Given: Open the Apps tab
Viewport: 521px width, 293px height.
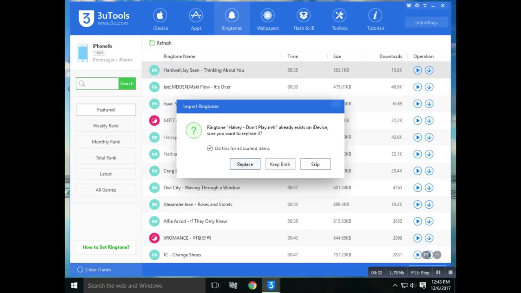Looking at the screenshot, I should tap(196, 20).
